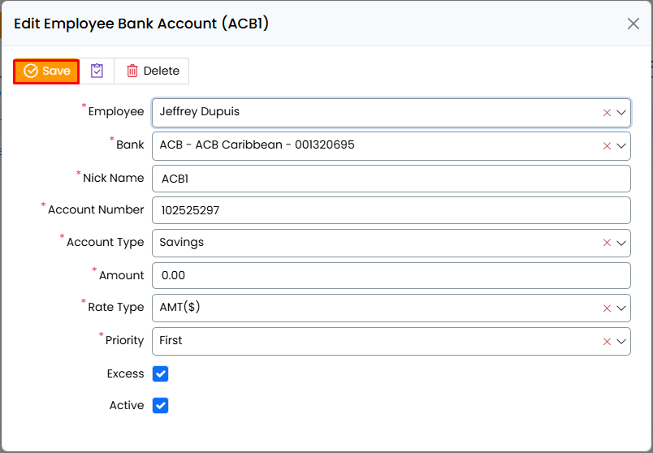653x453 pixels.
Task: Clear the Rate Type selection
Action: coord(607,308)
